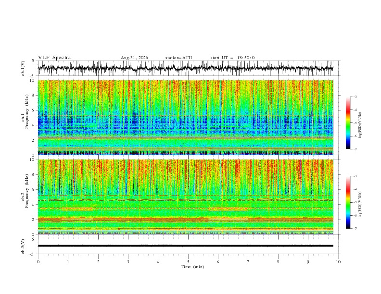Select the Aug.31, 2026 date label
381x294 pixels.
134,58
